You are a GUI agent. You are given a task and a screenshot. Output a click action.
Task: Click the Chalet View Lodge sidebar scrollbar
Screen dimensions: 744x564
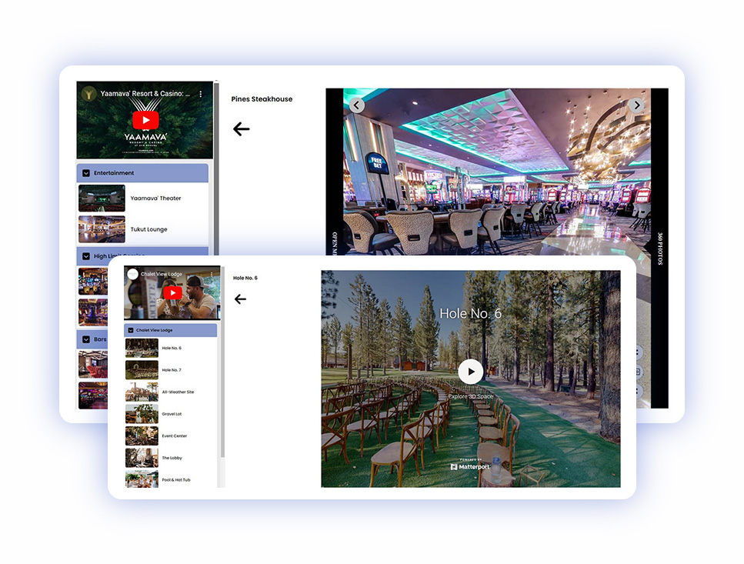222,363
